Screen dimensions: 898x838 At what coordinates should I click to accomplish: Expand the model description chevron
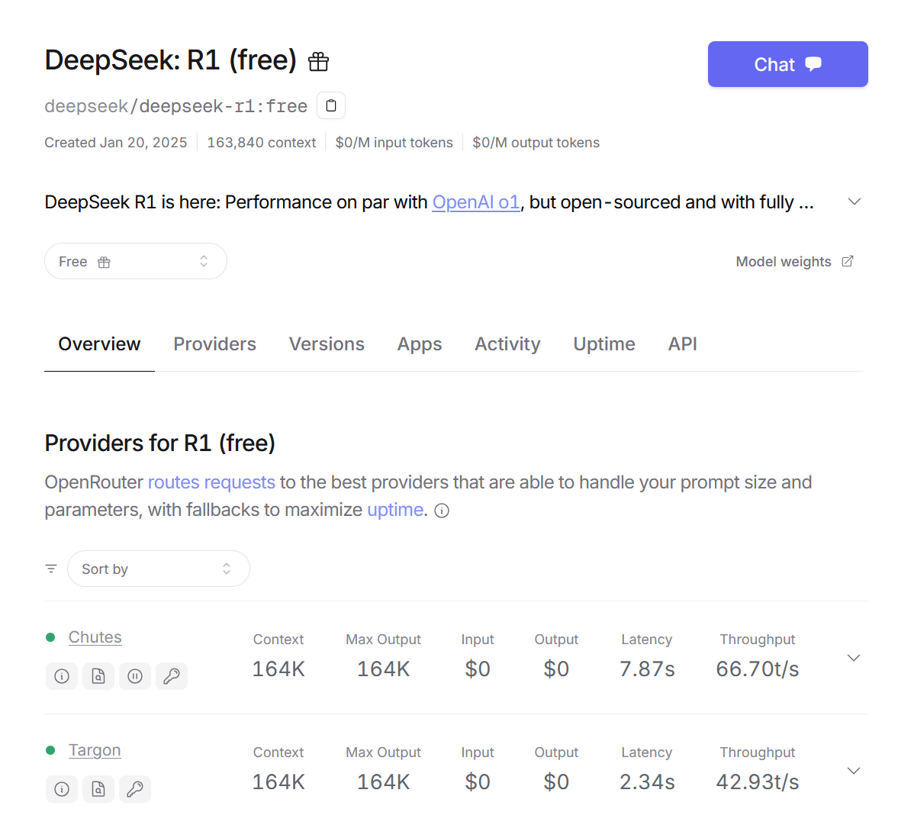tap(855, 201)
